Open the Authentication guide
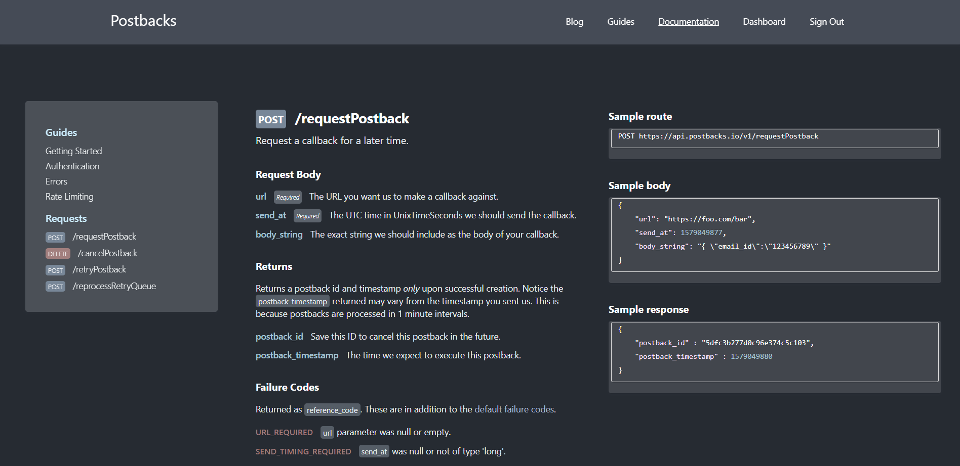 click(72, 166)
